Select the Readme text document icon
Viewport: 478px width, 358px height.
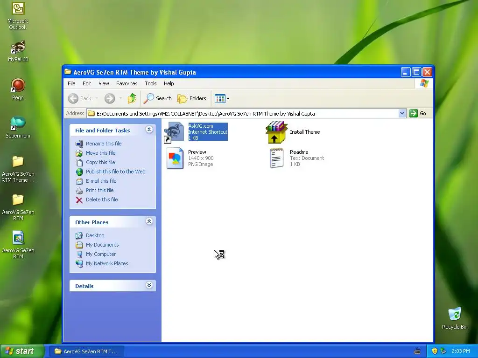click(276, 158)
